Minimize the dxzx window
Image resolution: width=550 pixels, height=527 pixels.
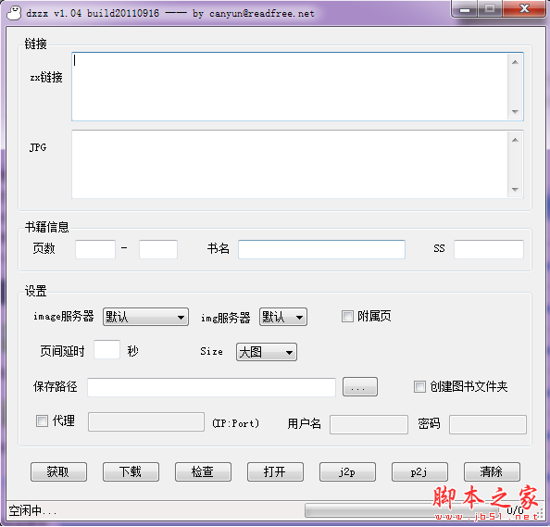pos(465,9)
